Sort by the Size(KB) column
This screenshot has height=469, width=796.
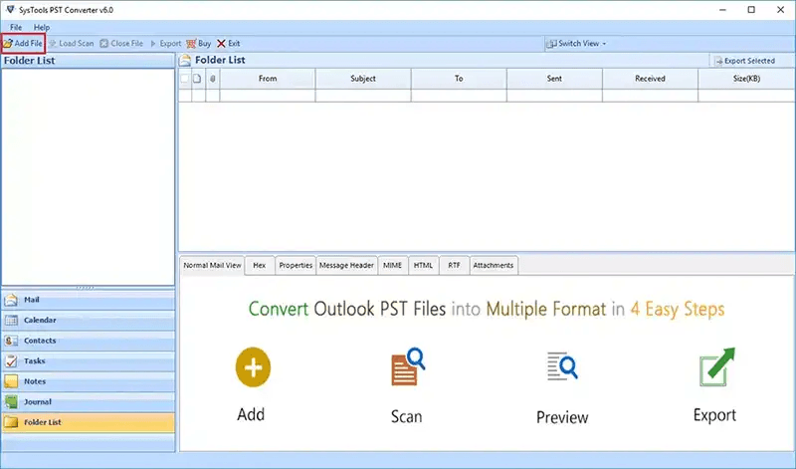[746, 79]
